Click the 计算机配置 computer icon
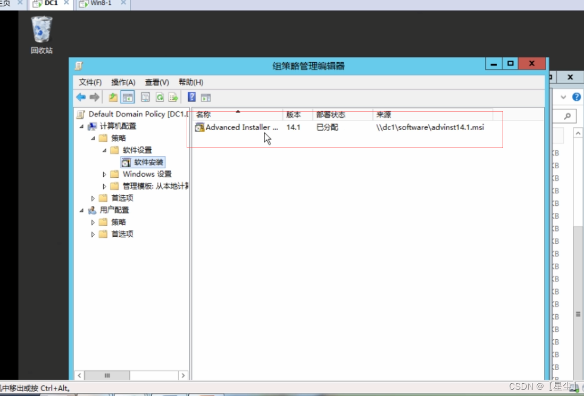Screen dimensions: 584x396 point(92,126)
